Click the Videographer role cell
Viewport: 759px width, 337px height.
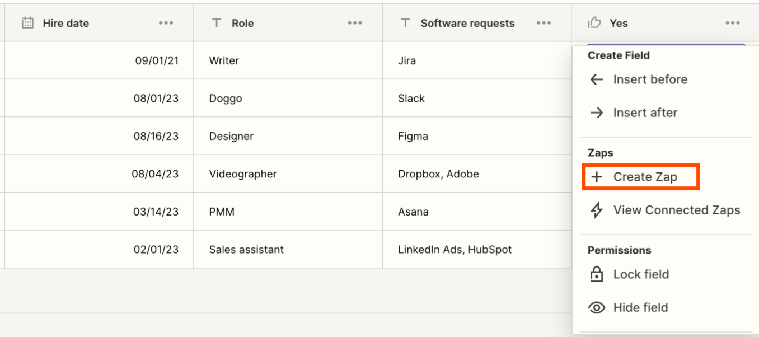tap(243, 174)
